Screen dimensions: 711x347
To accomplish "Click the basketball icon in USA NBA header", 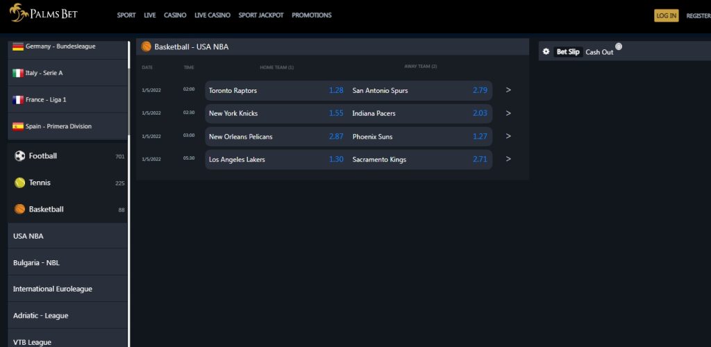I will pyautogui.click(x=146, y=46).
